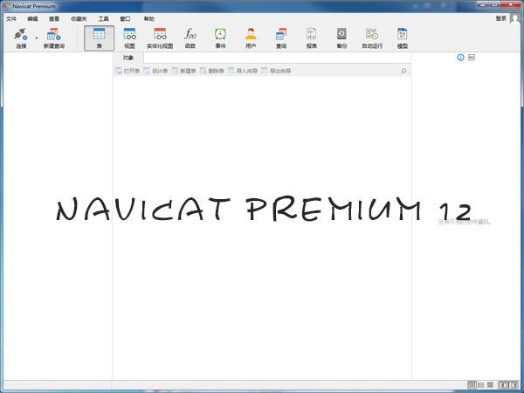The image size is (524, 393).
Task: Open the 编辑 (Edit) menu
Action: tap(32, 18)
